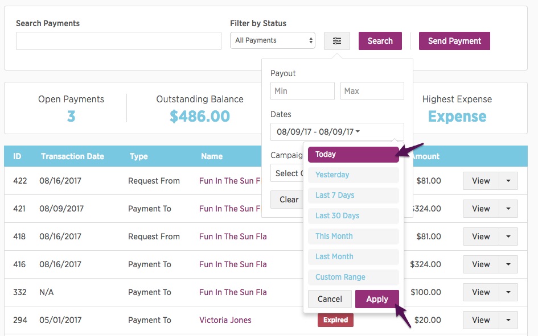Image resolution: width=538 pixels, height=336 pixels.
Task: Expand the action arrow for payment 294
Action: (x=508, y=320)
